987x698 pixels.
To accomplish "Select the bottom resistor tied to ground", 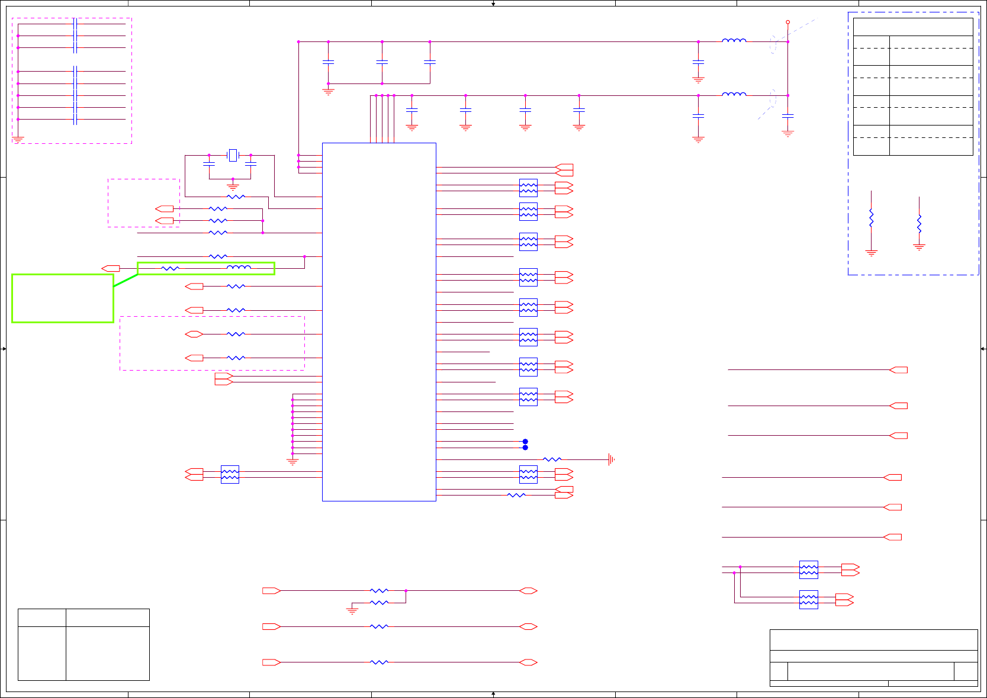I will click(379, 603).
